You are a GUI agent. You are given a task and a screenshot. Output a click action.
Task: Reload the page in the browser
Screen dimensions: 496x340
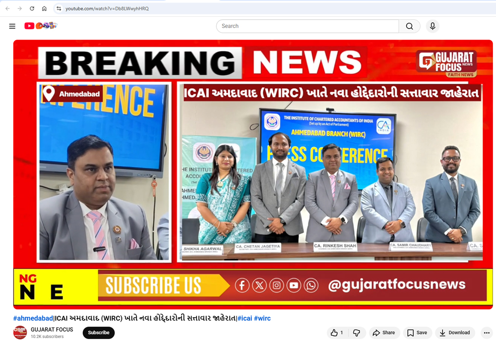(x=32, y=8)
